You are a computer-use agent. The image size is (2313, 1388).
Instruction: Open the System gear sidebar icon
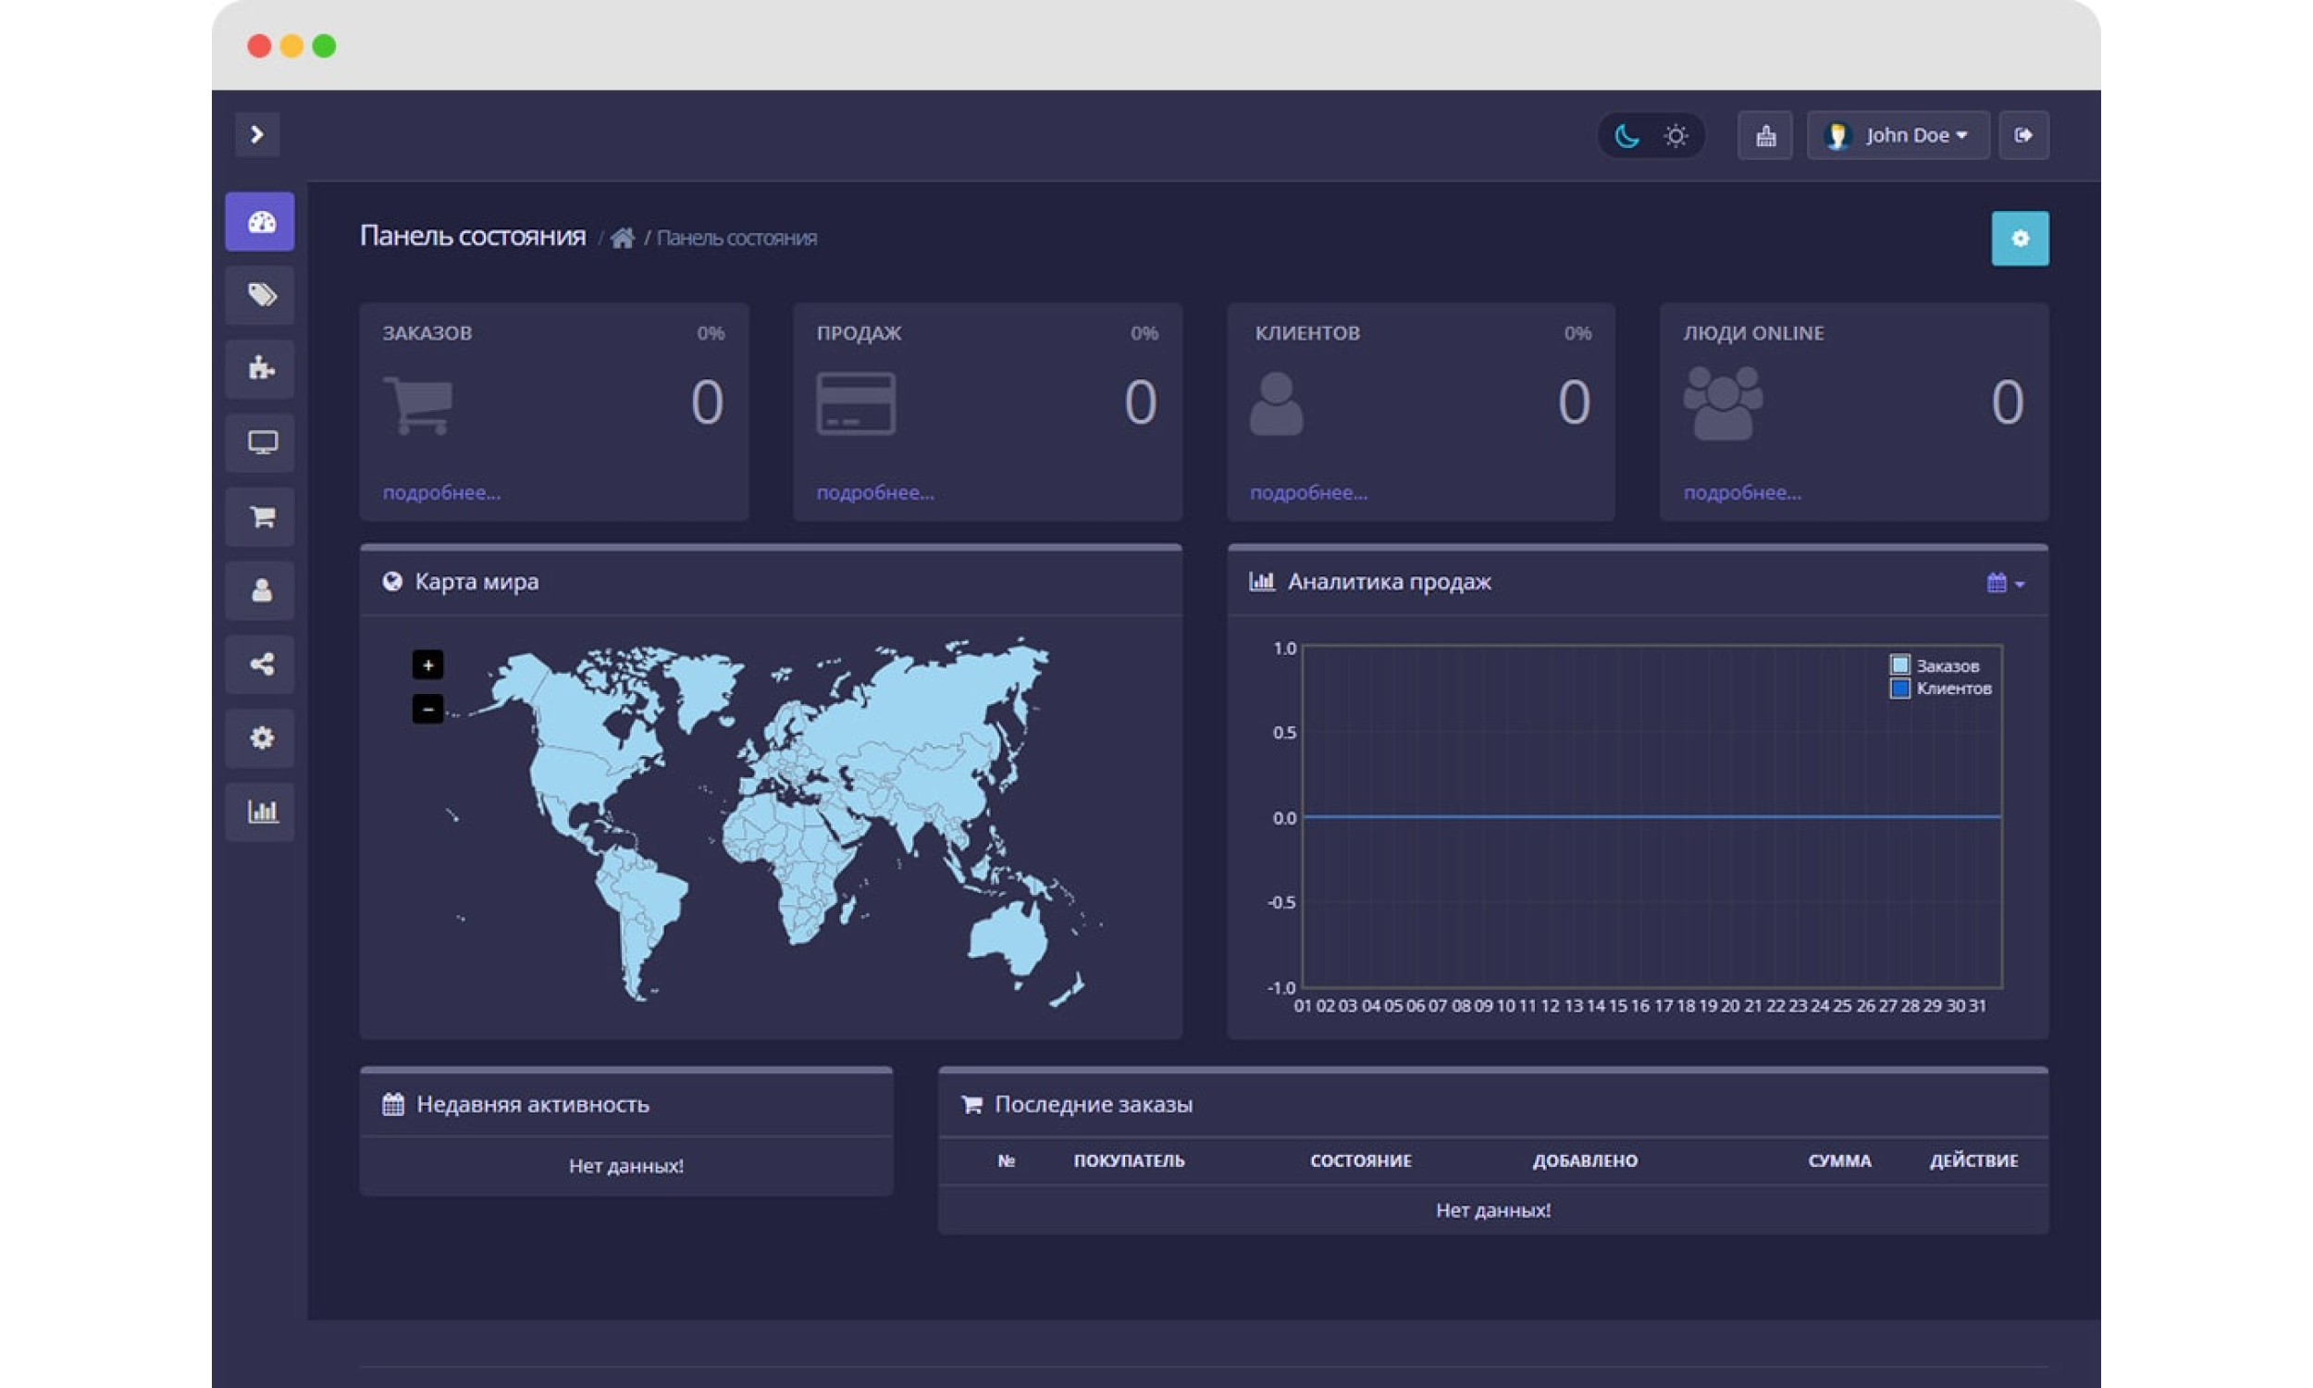pyautogui.click(x=260, y=738)
